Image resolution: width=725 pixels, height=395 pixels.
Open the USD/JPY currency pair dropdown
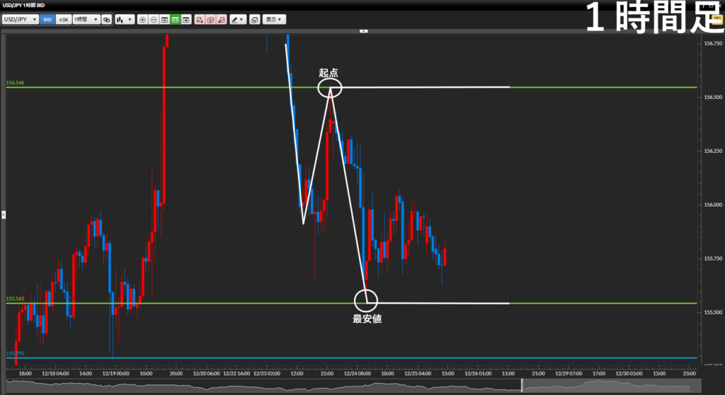click(21, 20)
